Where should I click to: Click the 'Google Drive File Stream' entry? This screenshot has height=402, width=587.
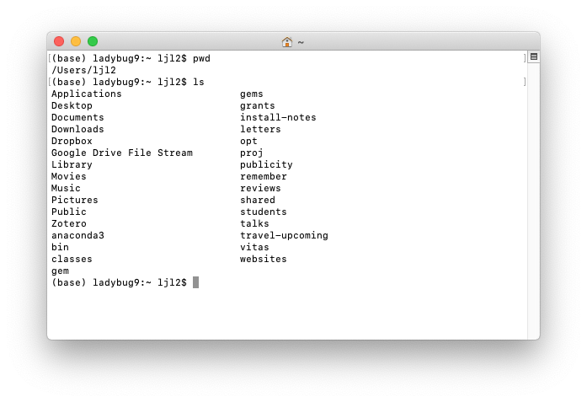click(122, 153)
